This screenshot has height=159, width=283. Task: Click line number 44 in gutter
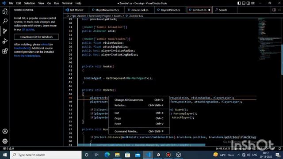70,78
